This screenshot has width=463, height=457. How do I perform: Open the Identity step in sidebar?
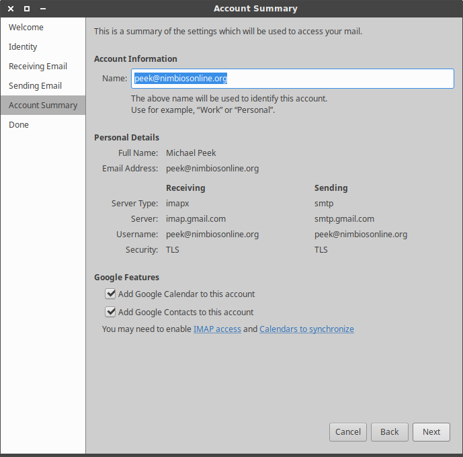[23, 47]
